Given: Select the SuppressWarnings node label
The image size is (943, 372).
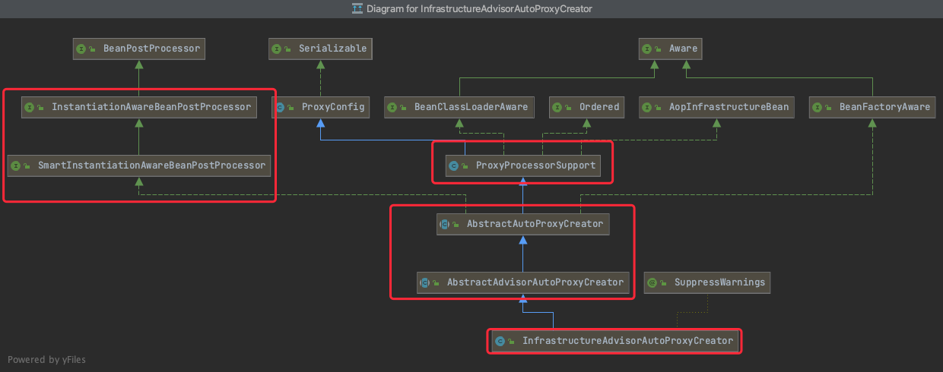Looking at the screenshot, I should (720, 282).
